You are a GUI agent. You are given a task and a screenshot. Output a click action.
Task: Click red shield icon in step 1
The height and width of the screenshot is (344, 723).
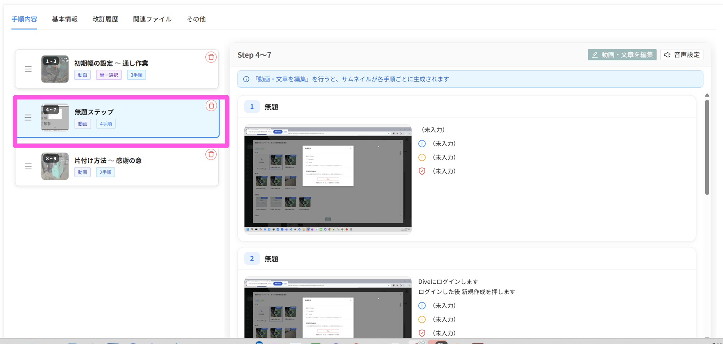click(422, 171)
